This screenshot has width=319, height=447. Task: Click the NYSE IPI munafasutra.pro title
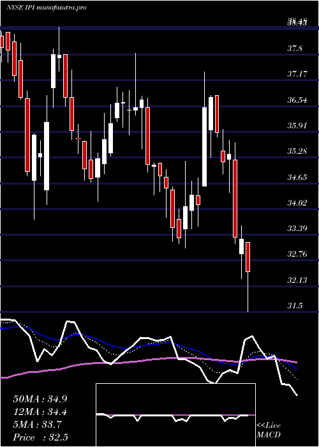(46, 8)
